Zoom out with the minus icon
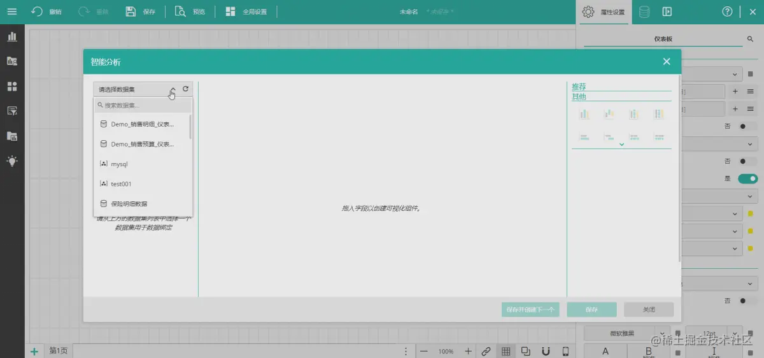Screen dimensions: 764x358 pos(424,351)
